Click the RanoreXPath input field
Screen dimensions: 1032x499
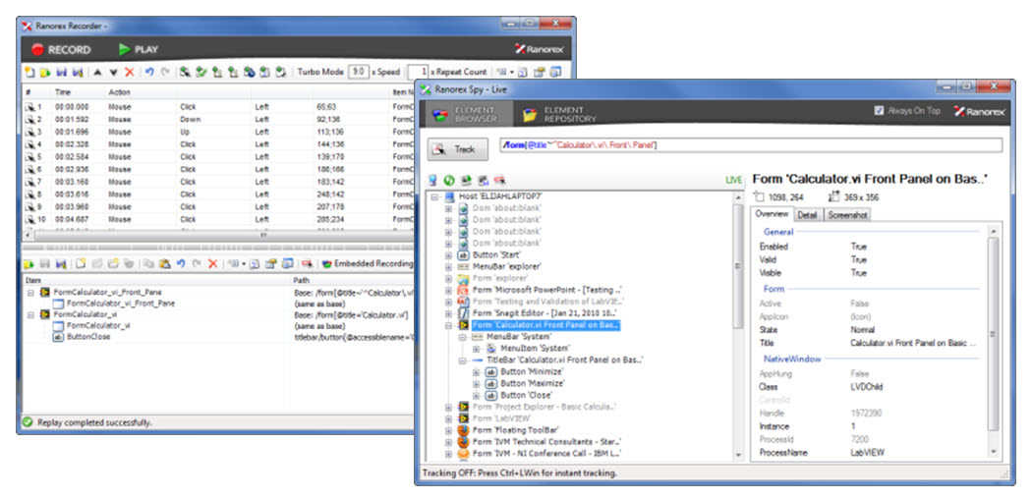749,145
